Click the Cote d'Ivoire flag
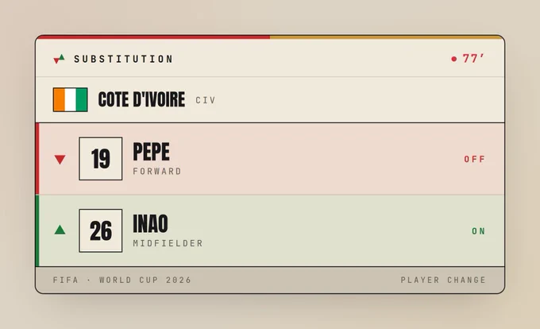The height and width of the screenshot is (329, 540). 70,99
